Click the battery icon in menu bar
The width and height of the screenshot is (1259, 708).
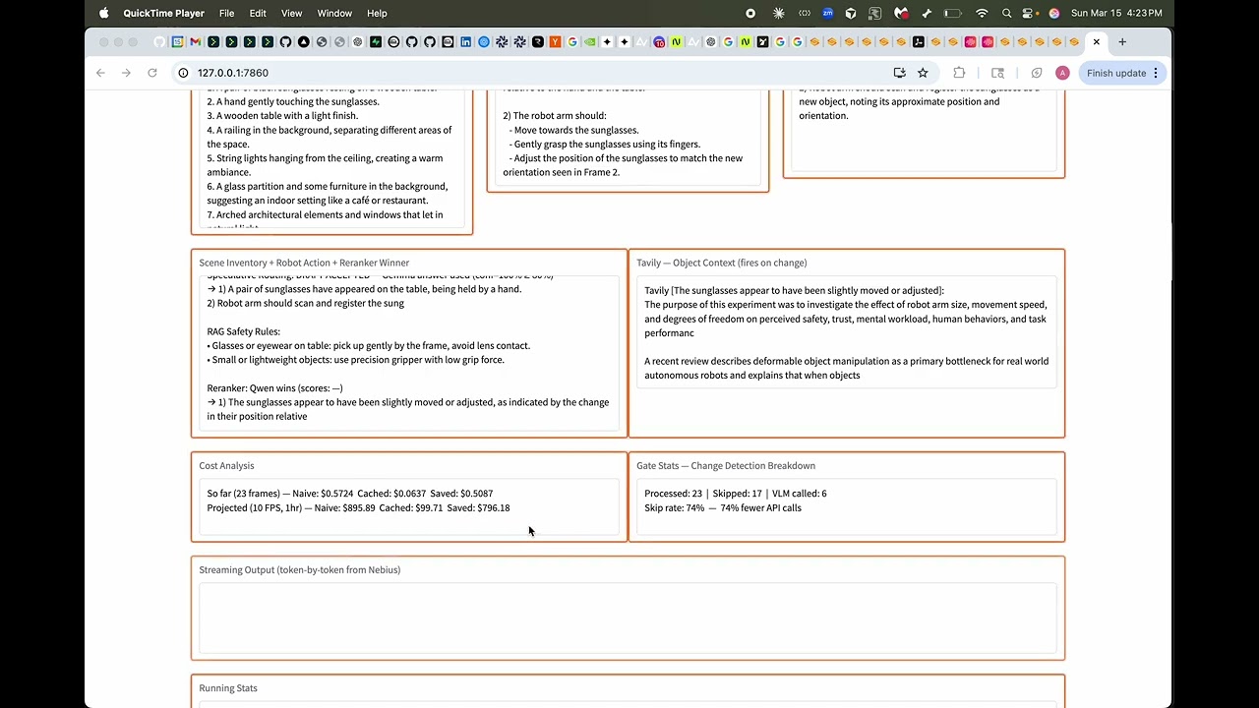coord(952,13)
